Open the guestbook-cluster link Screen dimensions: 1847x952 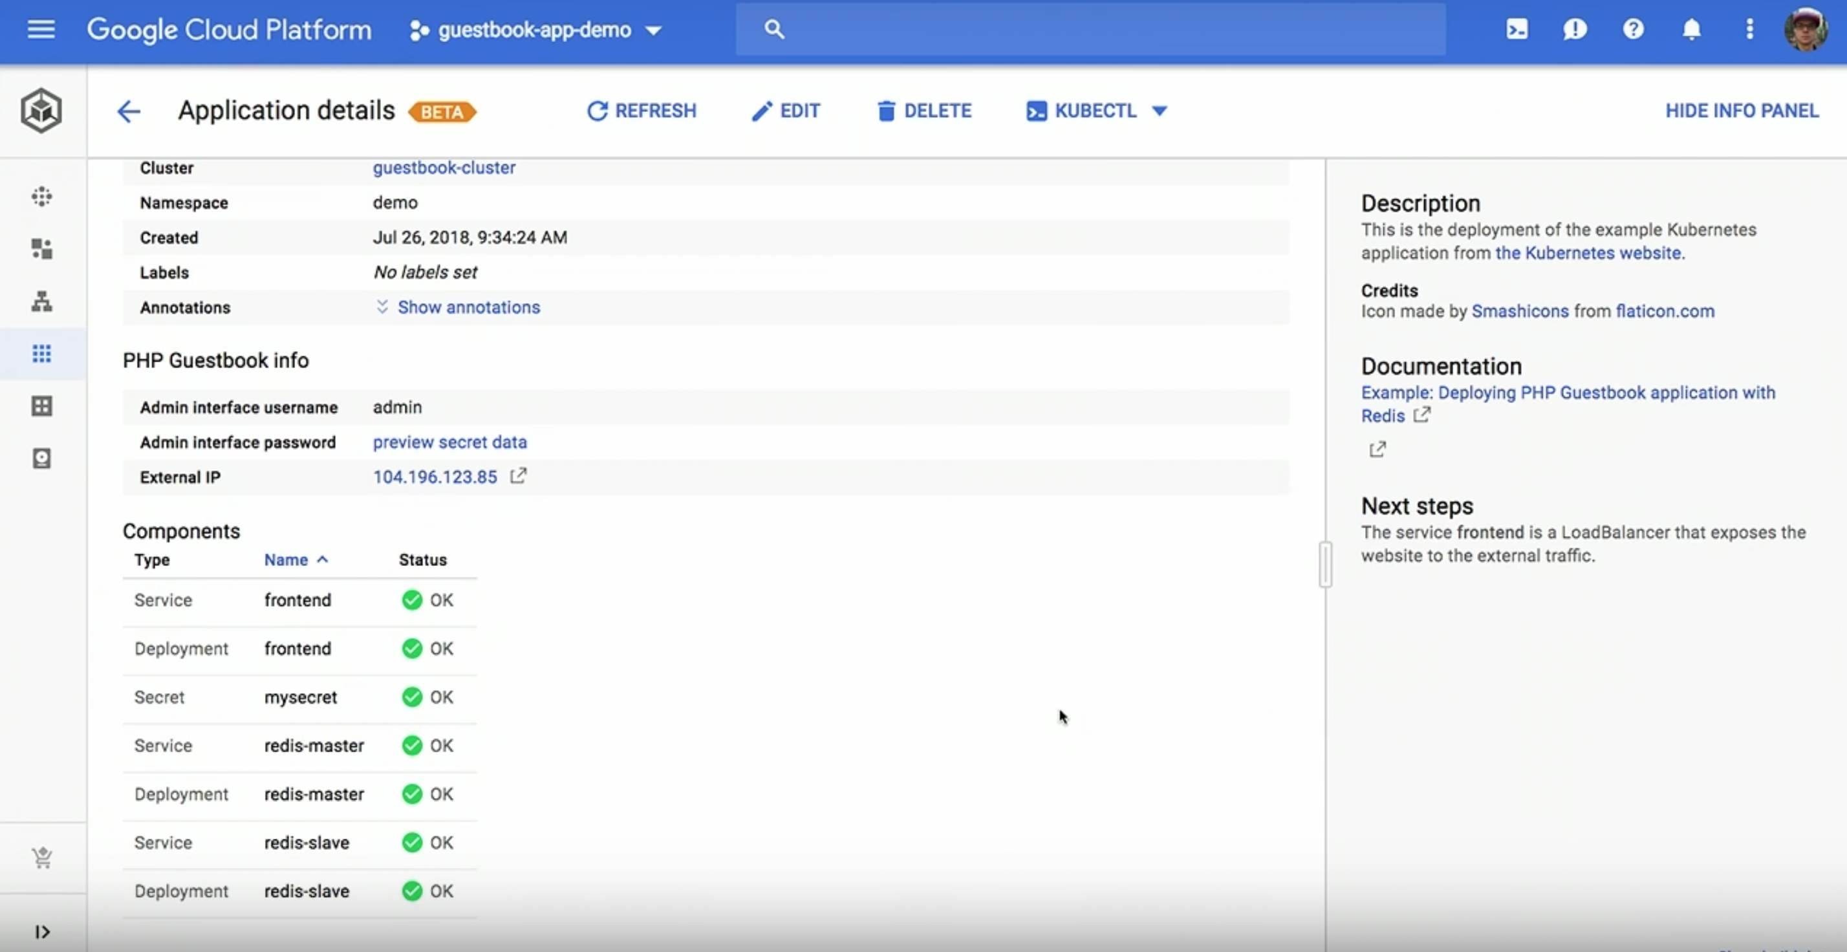pos(444,168)
